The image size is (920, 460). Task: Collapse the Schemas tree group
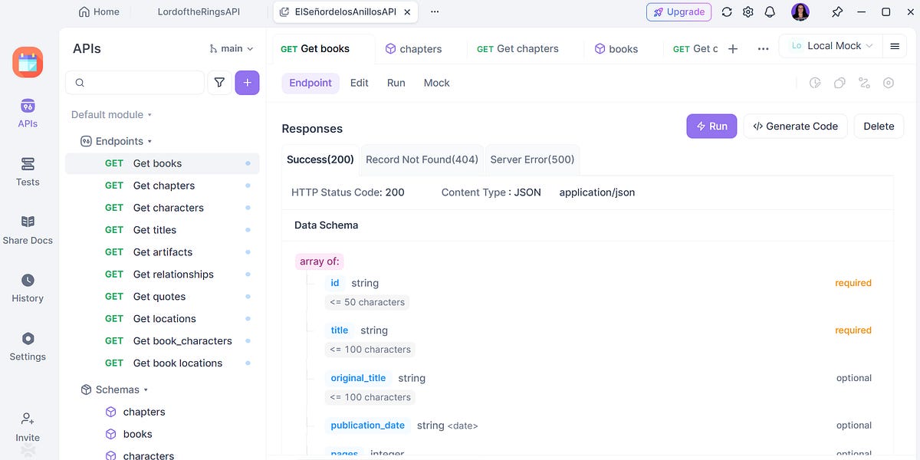point(114,389)
